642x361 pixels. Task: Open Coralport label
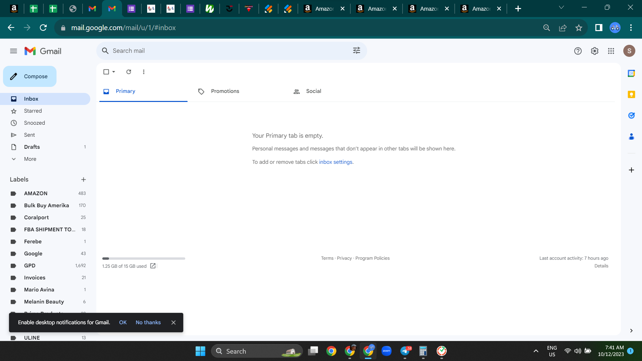(x=45, y=218)
